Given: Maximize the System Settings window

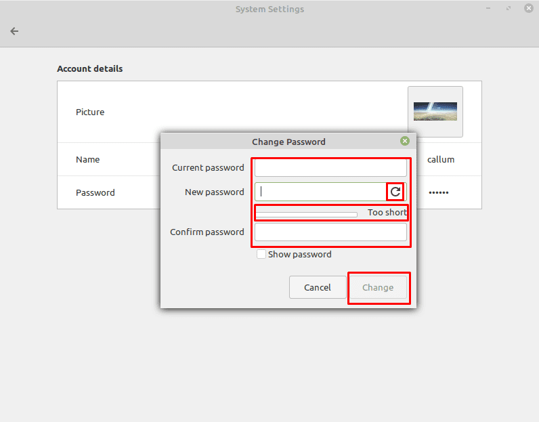Looking at the screenshot, I should [509, 8].
